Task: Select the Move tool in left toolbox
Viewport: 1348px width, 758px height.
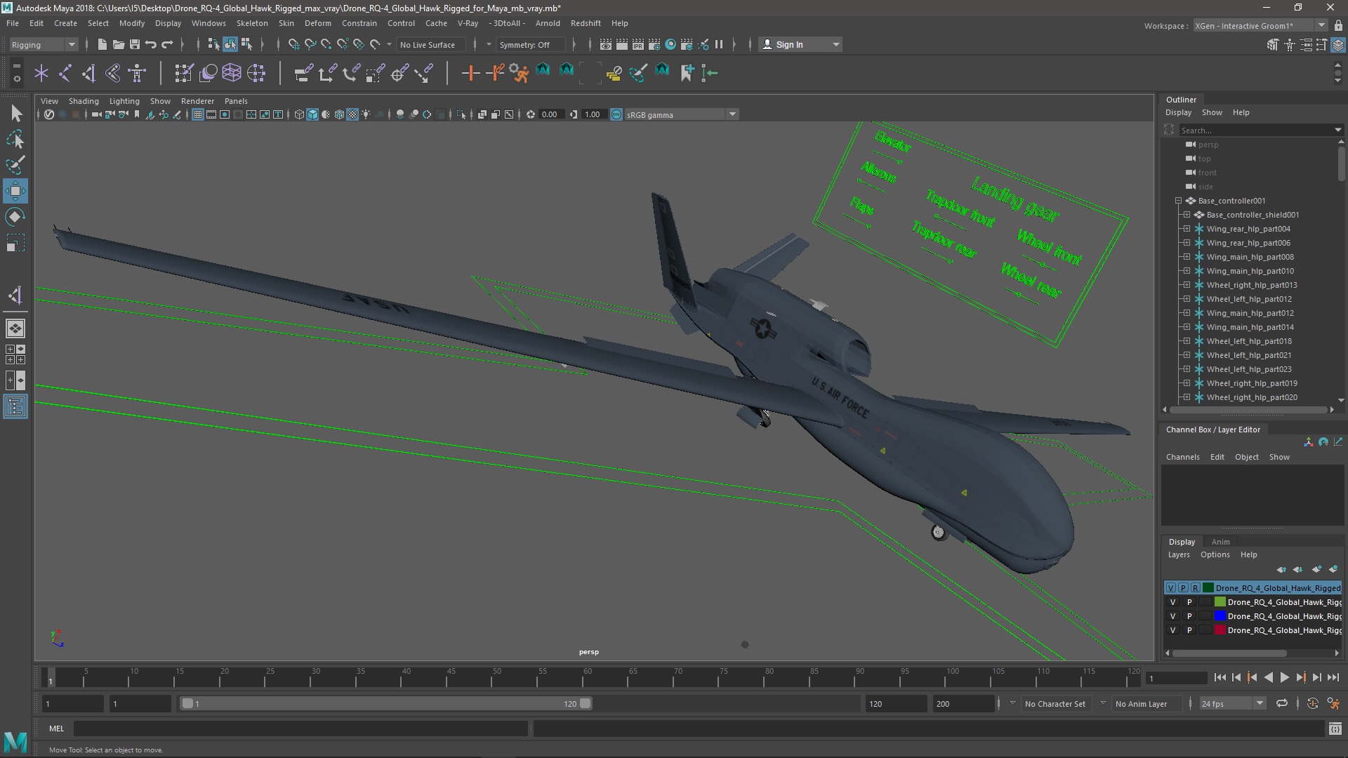Action: pos(15,191)
